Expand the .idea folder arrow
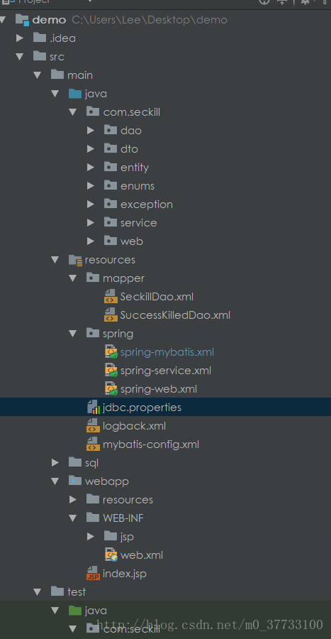 (x=20, y=38)
